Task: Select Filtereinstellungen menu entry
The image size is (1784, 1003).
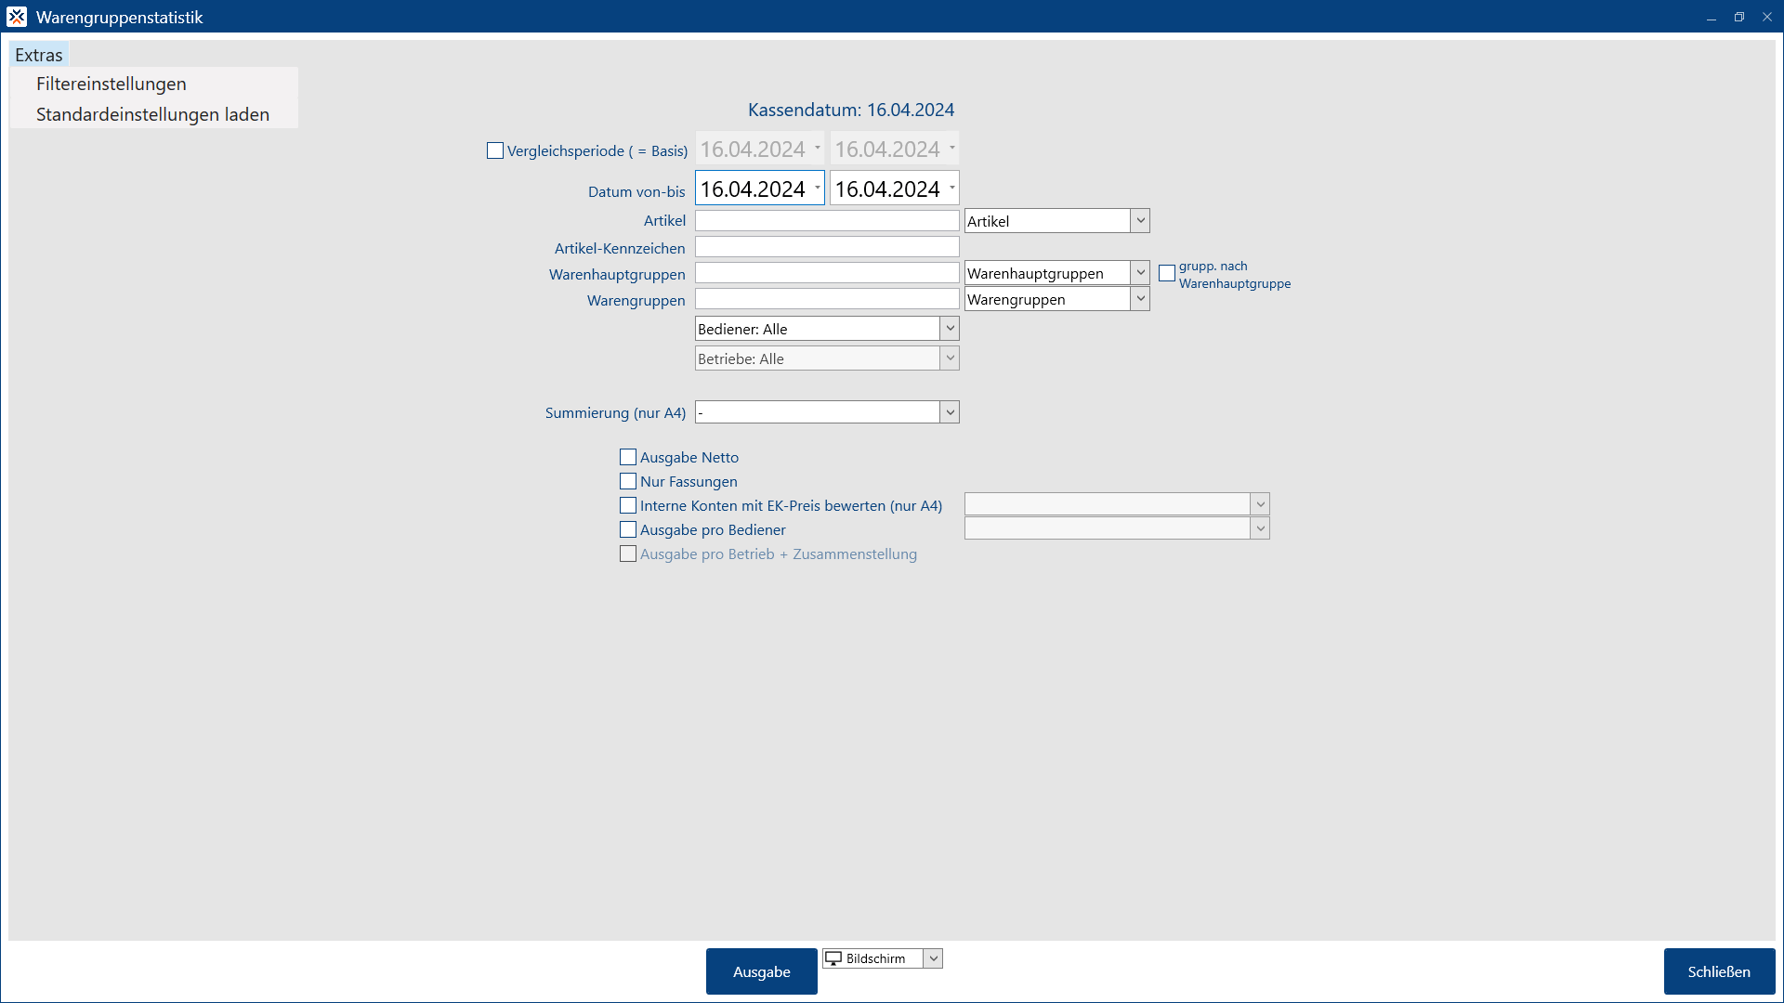Action: pyautogui.click(x=111, y=84)
